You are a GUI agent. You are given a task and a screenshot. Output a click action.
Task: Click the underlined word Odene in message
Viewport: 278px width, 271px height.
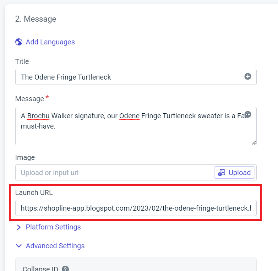pos(129,116)
